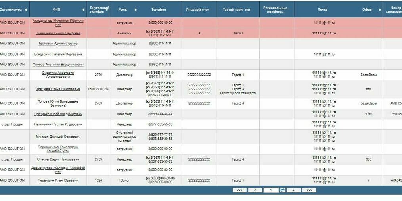Screen dimensions: 402x201
Task: Go to the first page (<<<)
Action: (239, 190)
